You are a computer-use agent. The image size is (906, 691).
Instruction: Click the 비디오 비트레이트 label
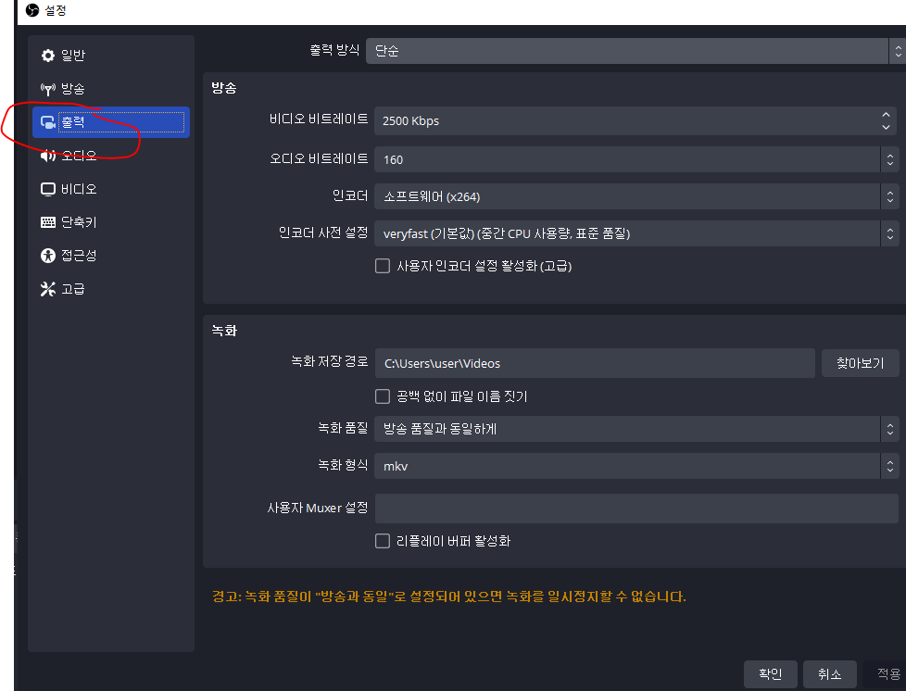tap(319, 119)
